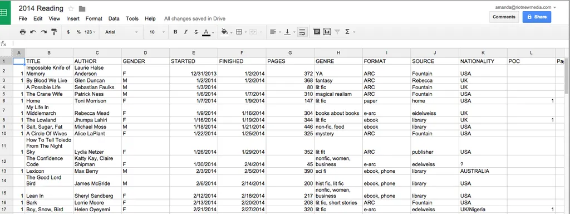Click the folder icon beside the title
The image size is (570, 214).
(x=82, y=9)
